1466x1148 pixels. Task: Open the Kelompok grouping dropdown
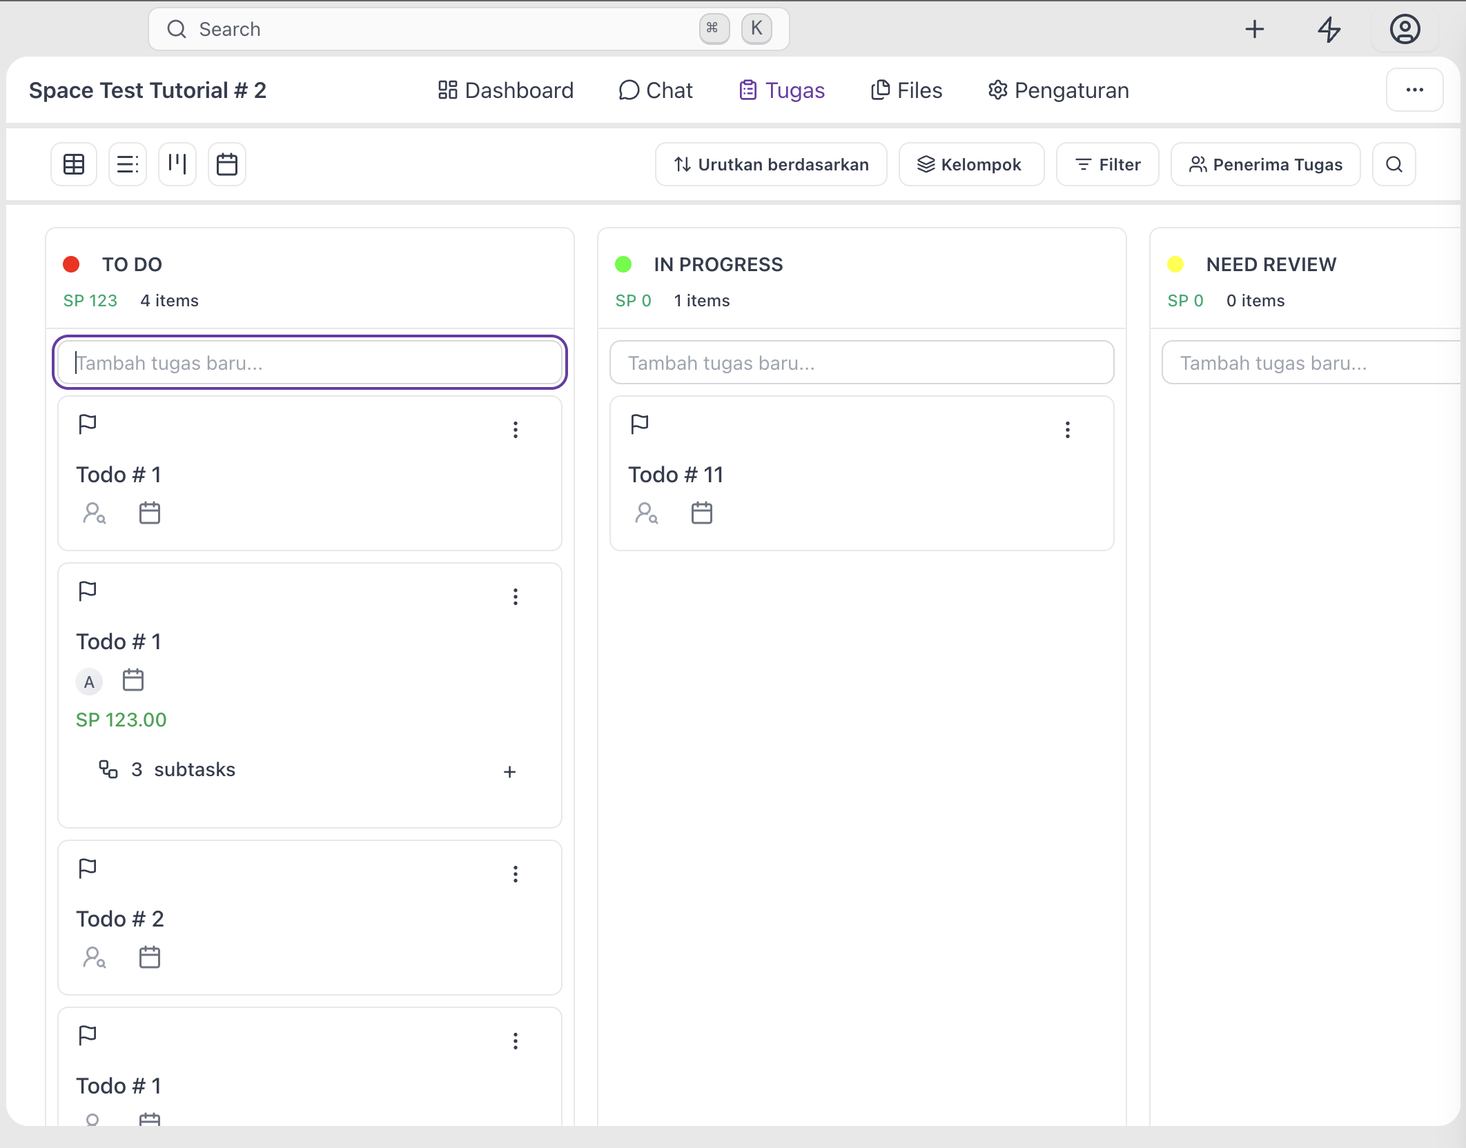coord(971,164)
